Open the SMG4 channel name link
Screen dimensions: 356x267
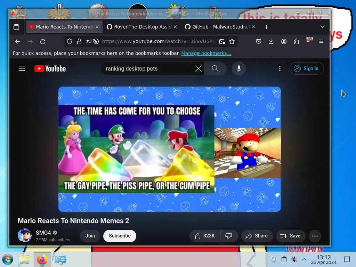point(43,233)
